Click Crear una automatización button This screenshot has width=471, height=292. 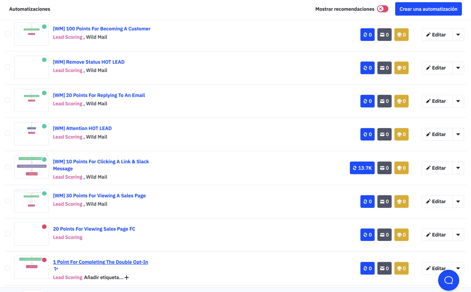[x=428, y=9]
